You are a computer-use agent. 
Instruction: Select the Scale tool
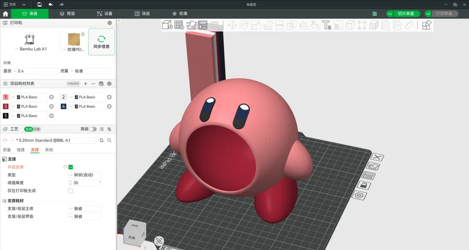pyautogui.click(x=256, y=25)
